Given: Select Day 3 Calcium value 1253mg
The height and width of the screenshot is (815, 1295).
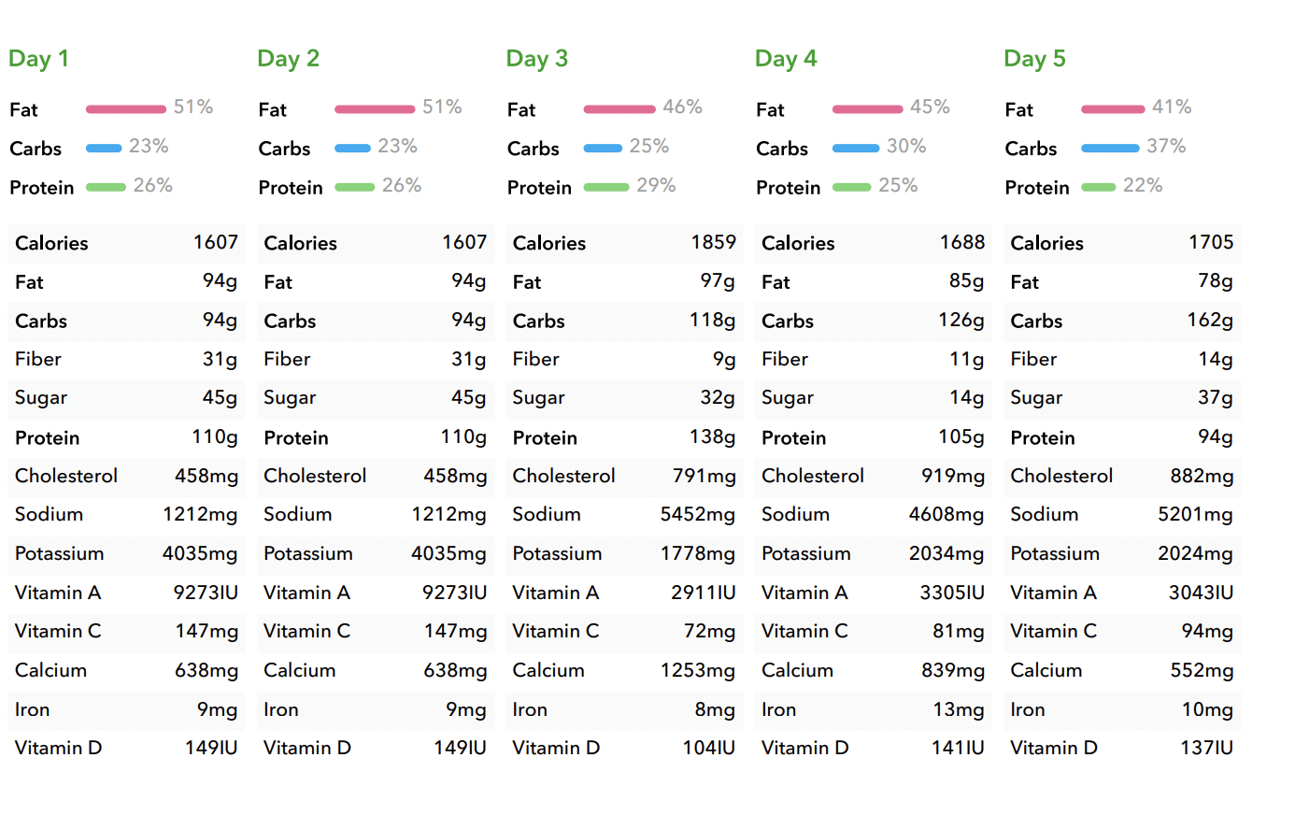Looking at the screenshot, I should (697, 670).
